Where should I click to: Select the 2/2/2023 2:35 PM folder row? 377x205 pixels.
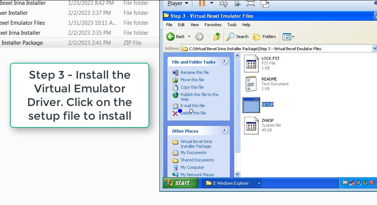[79, 33]
